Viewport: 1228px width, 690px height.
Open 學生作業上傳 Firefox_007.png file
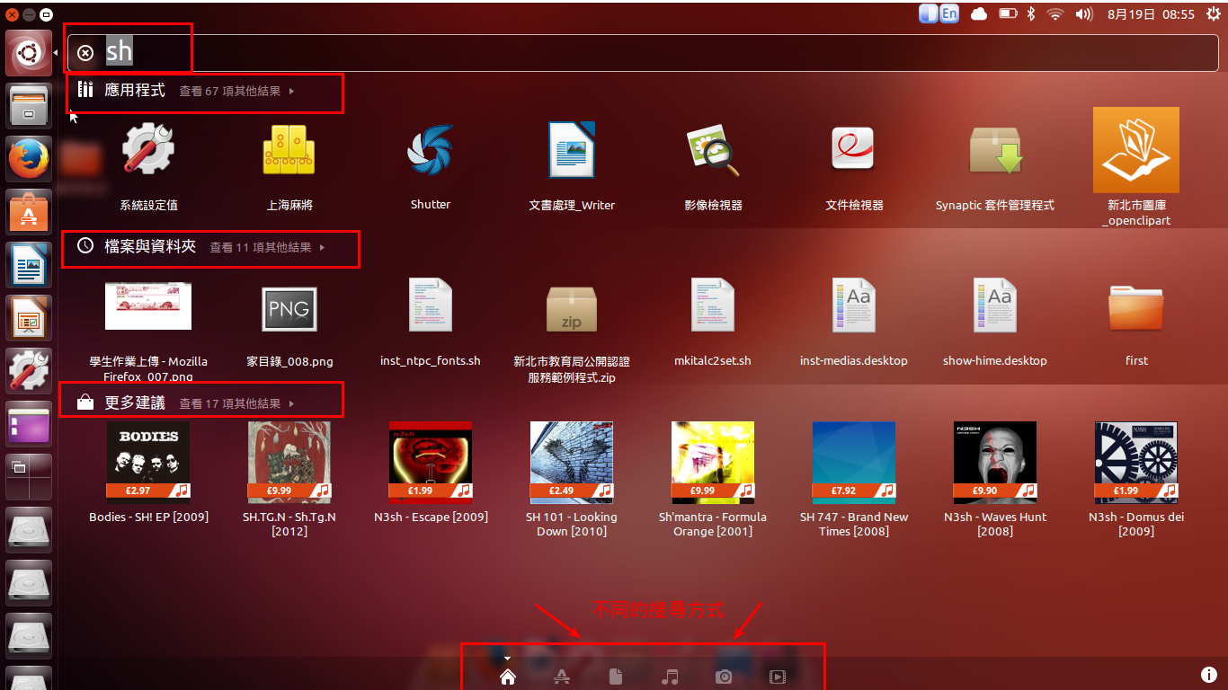[x=148, y=331]
